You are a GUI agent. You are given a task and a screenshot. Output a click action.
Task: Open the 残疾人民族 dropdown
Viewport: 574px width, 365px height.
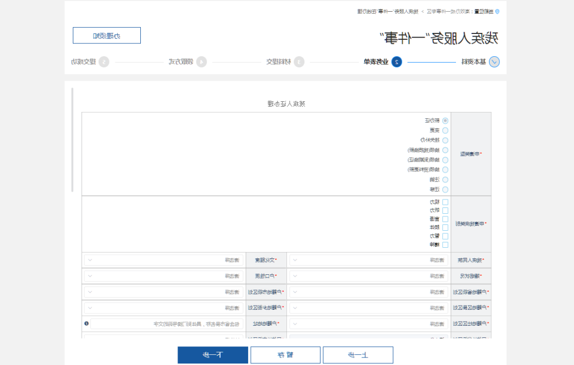369,260
